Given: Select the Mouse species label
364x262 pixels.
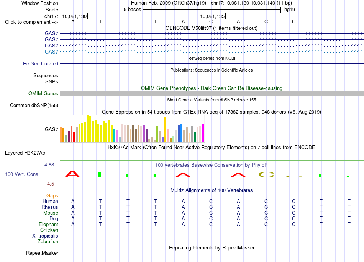Looking at the screenshot, I should 51,213.
